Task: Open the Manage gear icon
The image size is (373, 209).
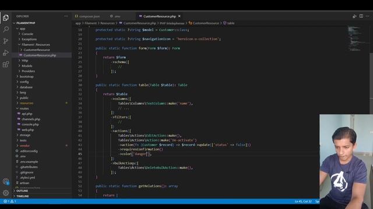Action: pos(6,193)
